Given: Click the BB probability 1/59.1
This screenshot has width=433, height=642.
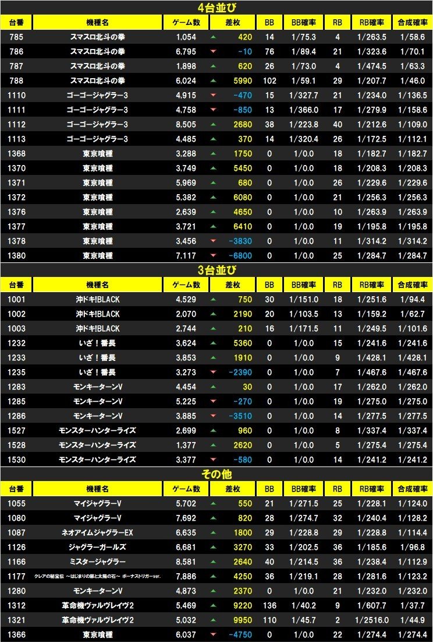Looking at the screenshot, I should coord(304,80).
